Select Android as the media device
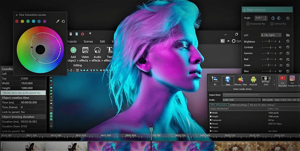300x151 pixels. [253, 81]
